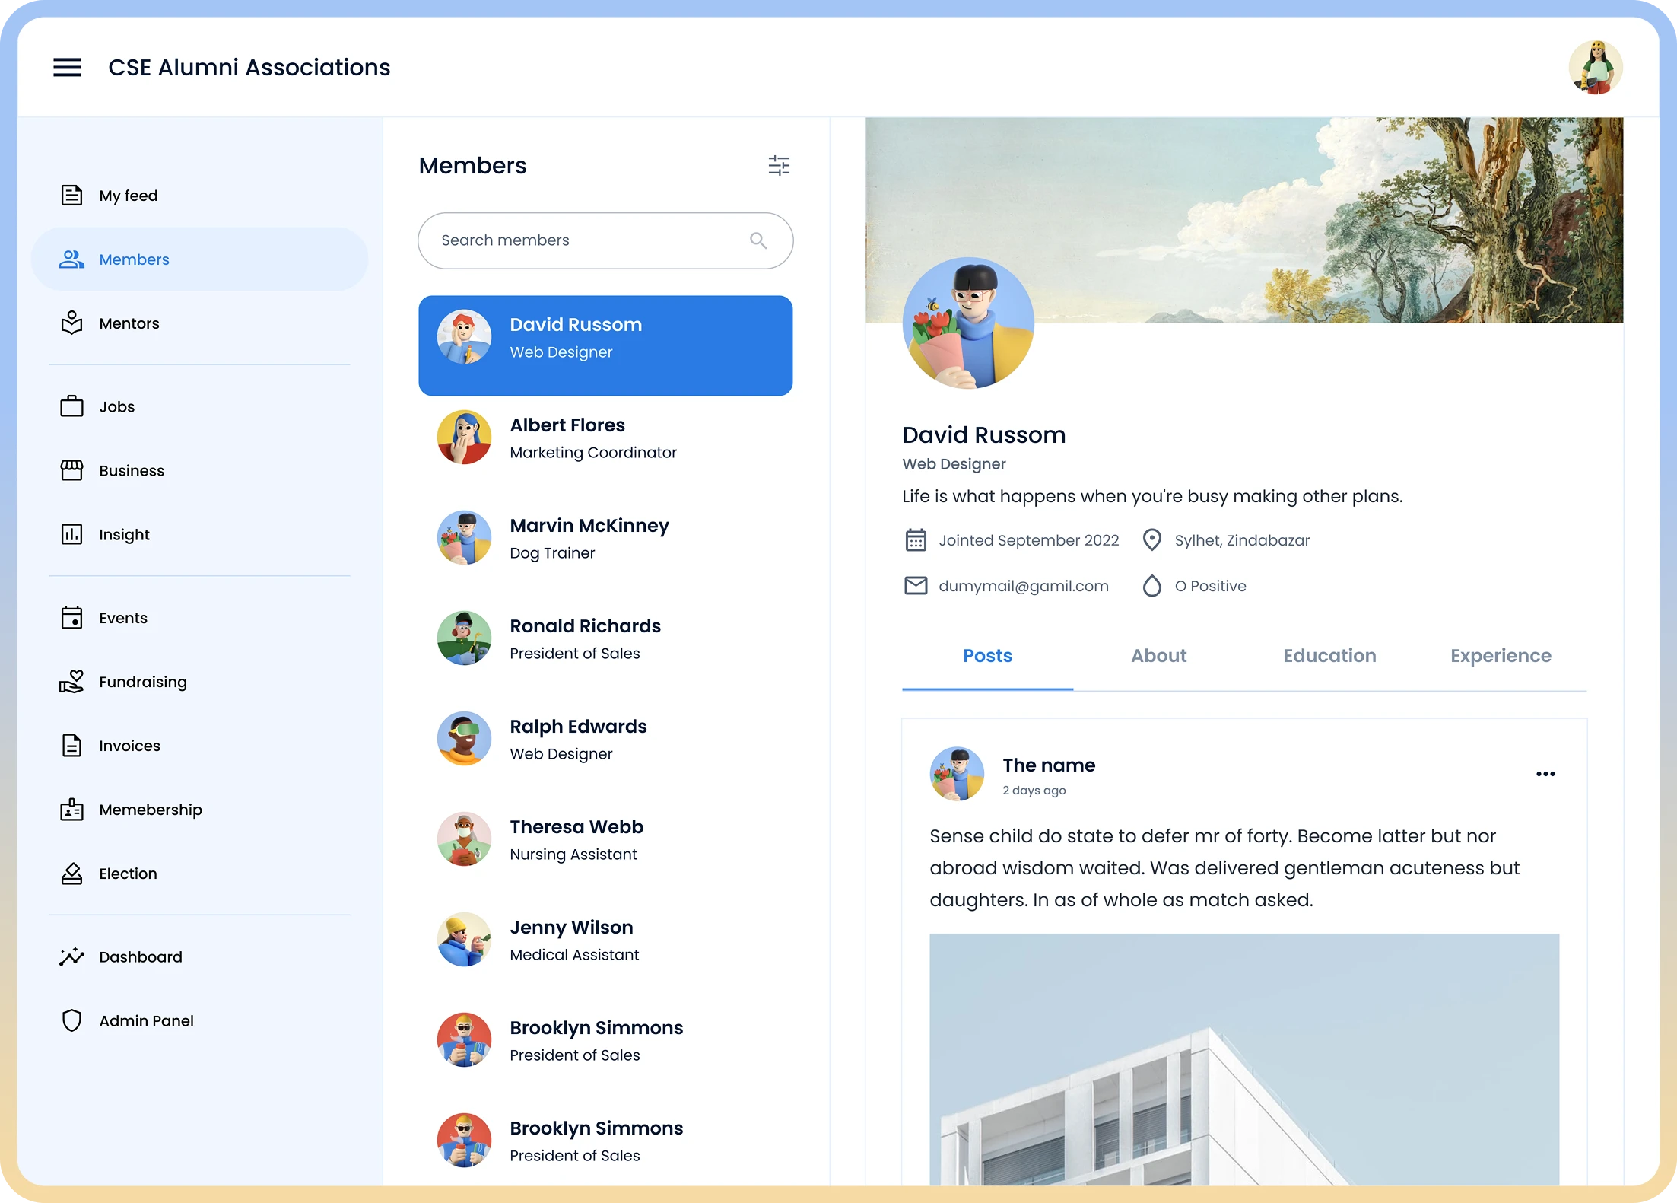This screenshot has height=1203, width=1677.
Task: Click the dumymail@gamil.com email link
Action: tap(1023, 586)
